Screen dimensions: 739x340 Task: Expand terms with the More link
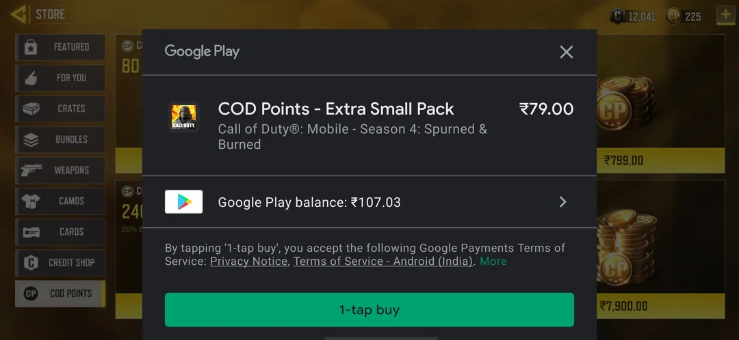point(493,261)
